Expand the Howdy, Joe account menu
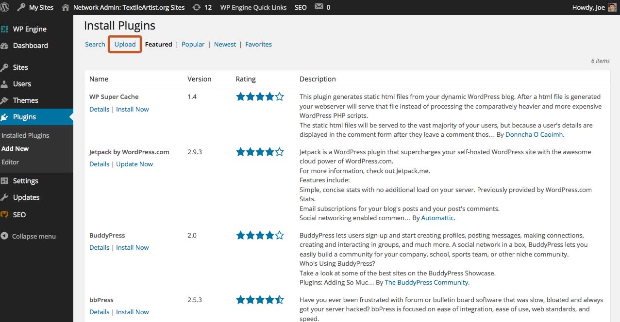Image resolution: width=620 pixels, height=322 pixels. (588, 7)
